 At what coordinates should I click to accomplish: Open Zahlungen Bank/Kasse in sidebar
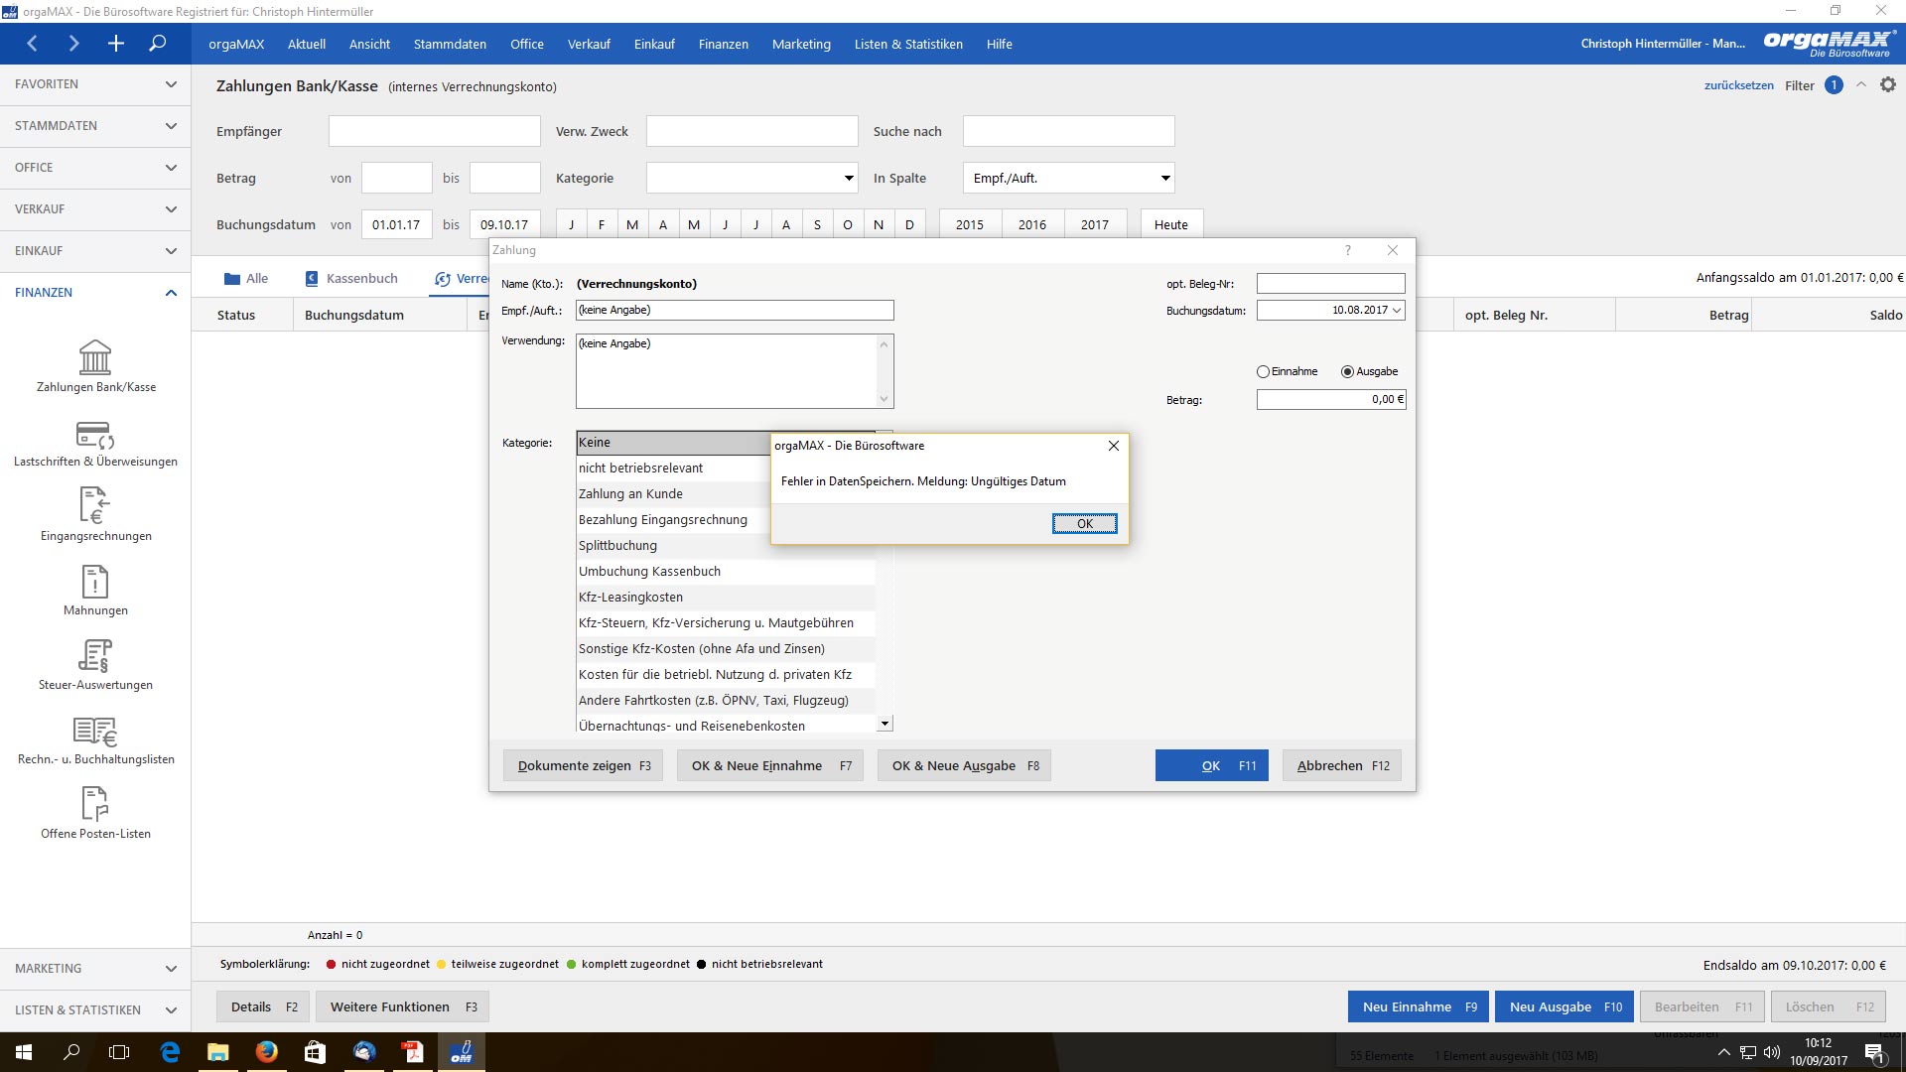pyautogui.click(x=95, y=366)
